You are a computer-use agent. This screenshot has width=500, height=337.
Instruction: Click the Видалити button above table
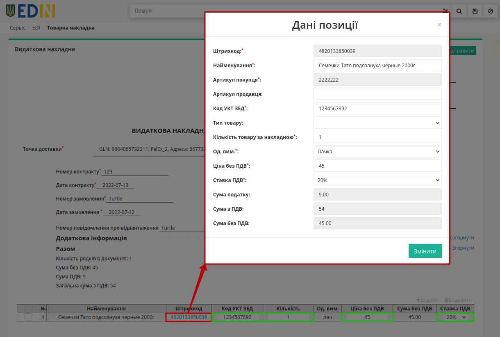point(458,300)
